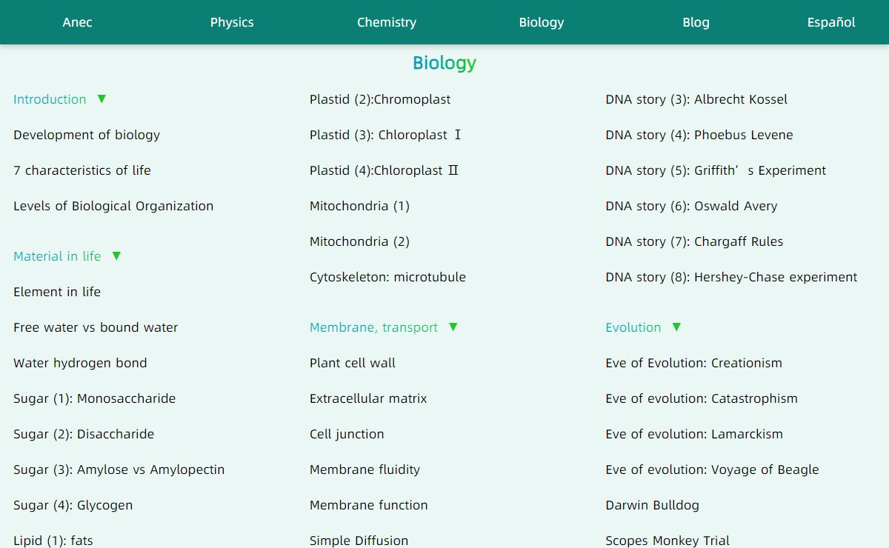889x548 pixels.
Task: Click the Introduction section heading
Action: pos(50,99)
